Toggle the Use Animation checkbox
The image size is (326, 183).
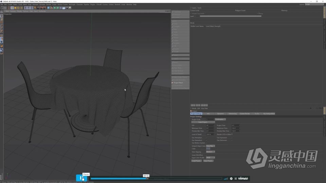(x=206, y=138)
